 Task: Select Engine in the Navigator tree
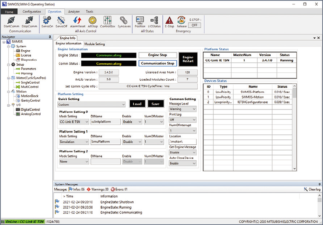coord(26,51)
